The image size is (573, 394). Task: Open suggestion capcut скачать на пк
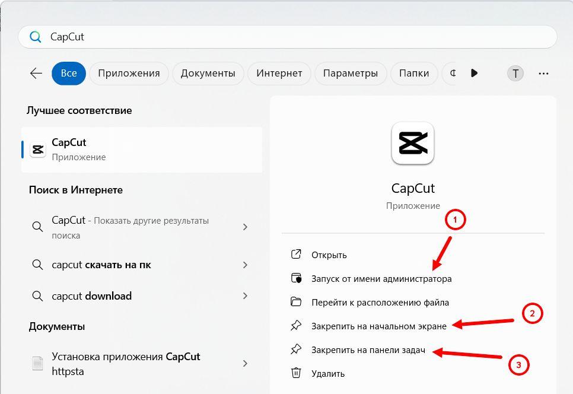[142, 265]
